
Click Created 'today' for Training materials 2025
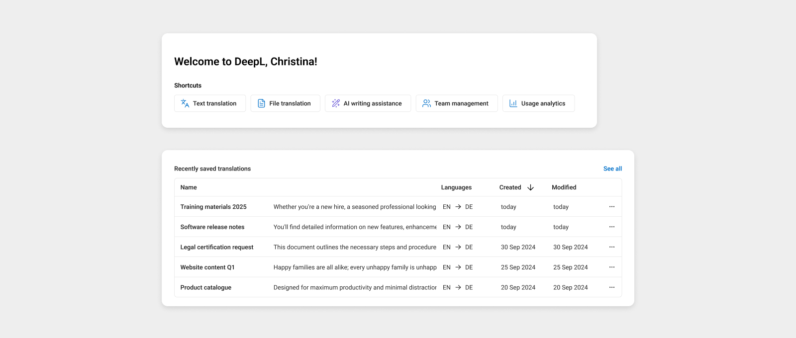(x=508, y=207)
